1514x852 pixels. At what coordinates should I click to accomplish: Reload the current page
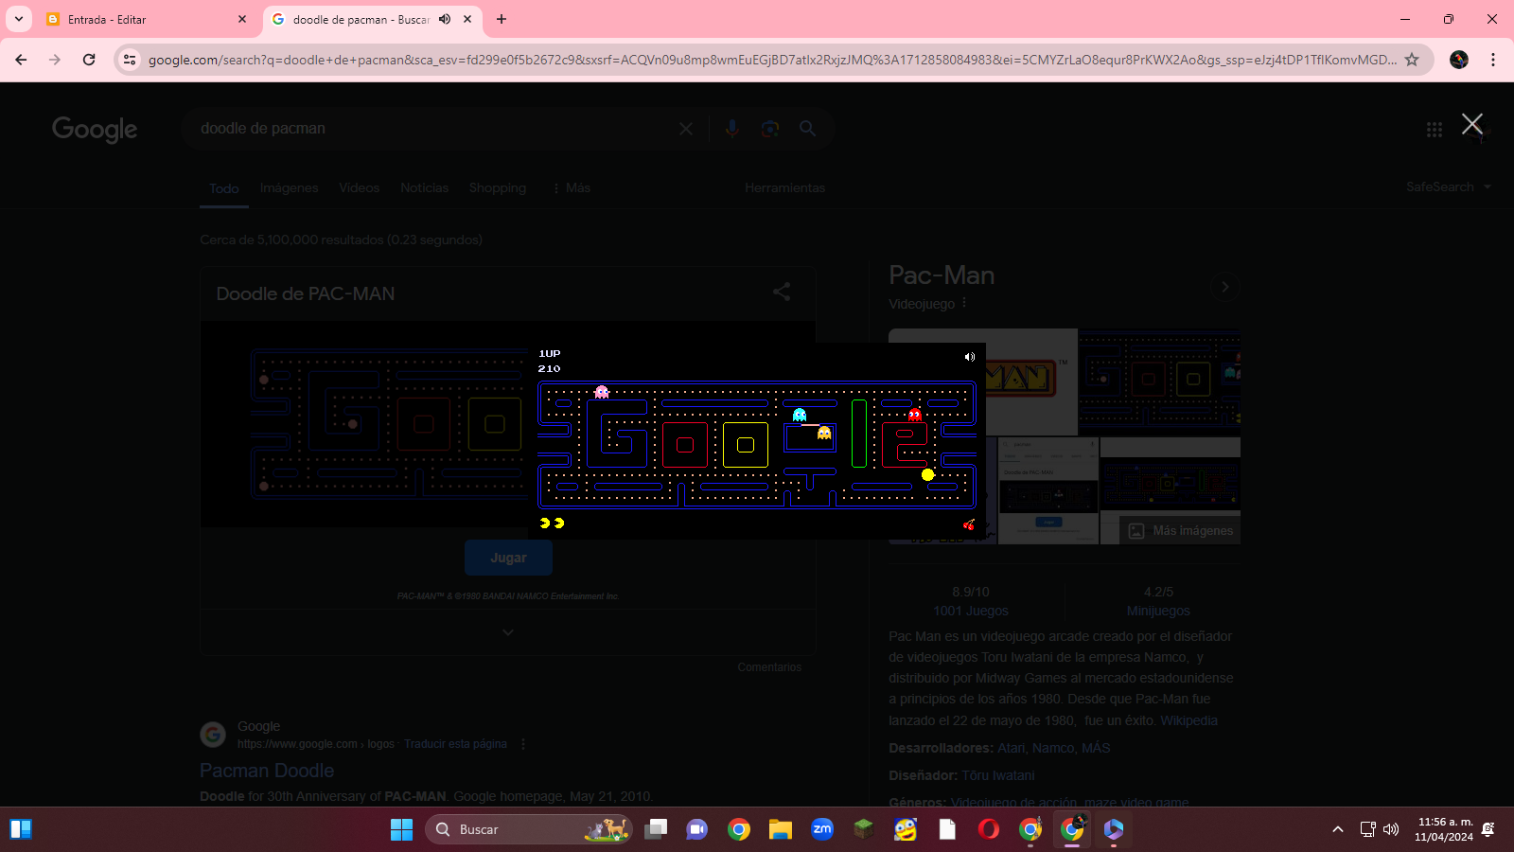[x=89, y=60]
